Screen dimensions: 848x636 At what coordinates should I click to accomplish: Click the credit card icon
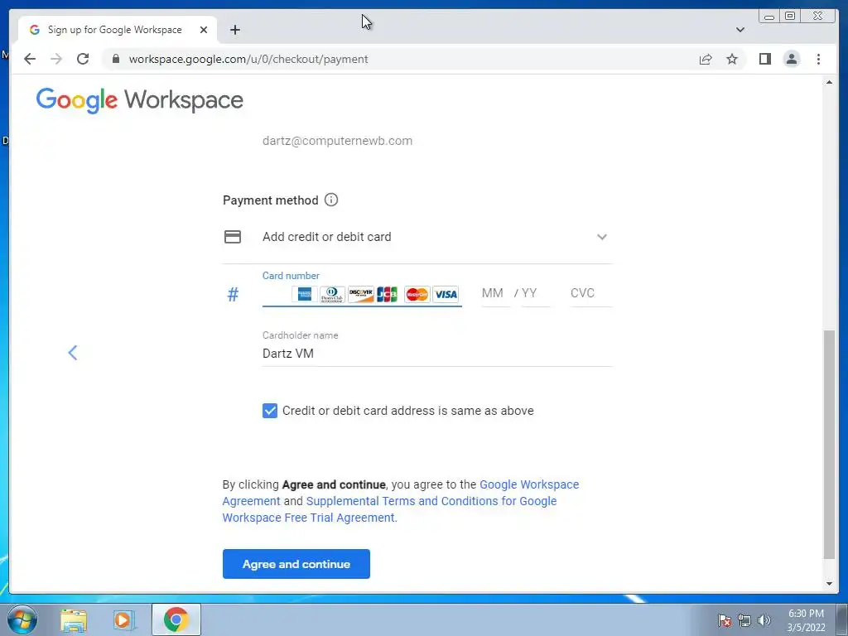pos(233,237)
